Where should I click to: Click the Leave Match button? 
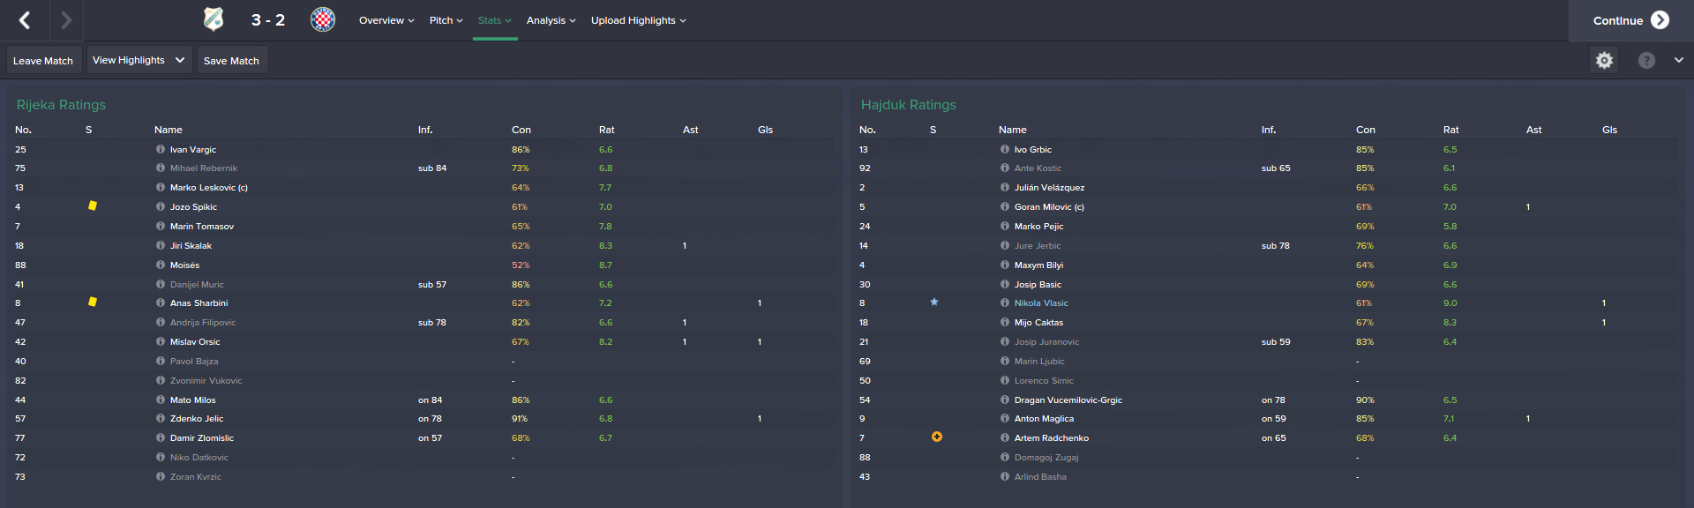click(43, 60)
